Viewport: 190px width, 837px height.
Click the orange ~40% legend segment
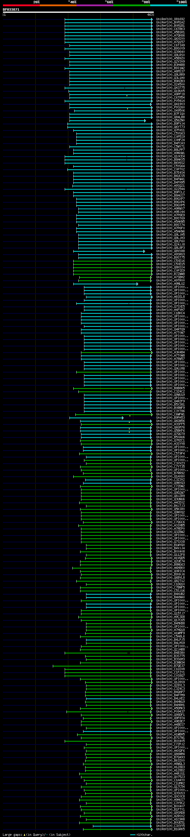point(58,5)
